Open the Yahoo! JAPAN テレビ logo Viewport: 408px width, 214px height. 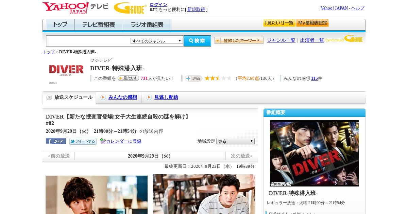click(75, 7)
